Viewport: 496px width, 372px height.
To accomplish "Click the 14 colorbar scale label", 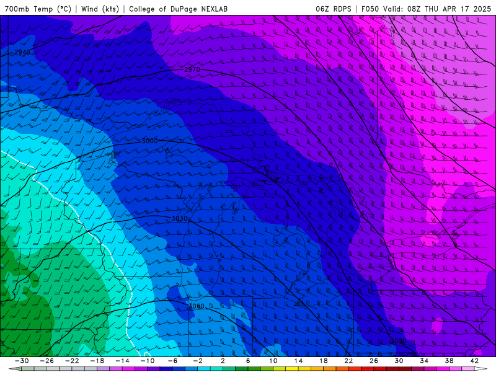I will click(x=298, y=361).
